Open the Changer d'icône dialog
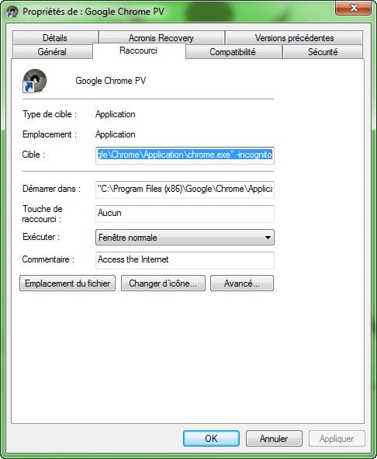 [x=163, y=283]
